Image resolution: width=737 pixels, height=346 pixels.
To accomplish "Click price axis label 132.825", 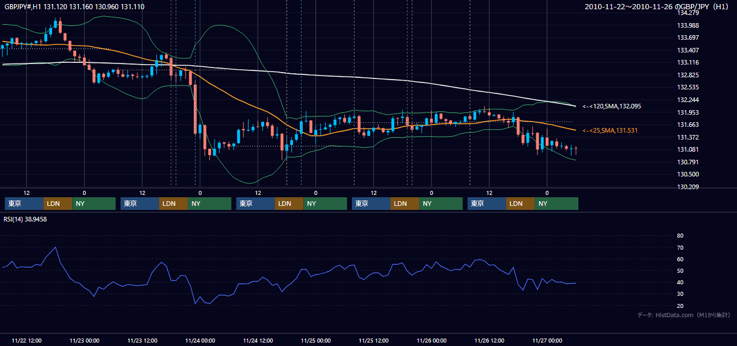I will 687,75.
